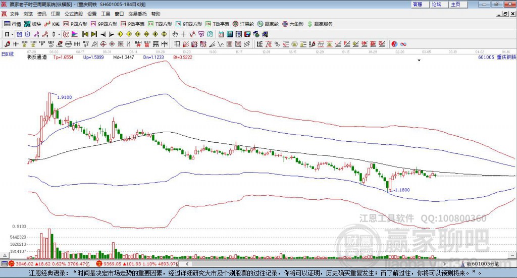Viewport: 517px width, 278px height.
Task: Open the 交易委托 menu
Action: (x=137, y=14)
